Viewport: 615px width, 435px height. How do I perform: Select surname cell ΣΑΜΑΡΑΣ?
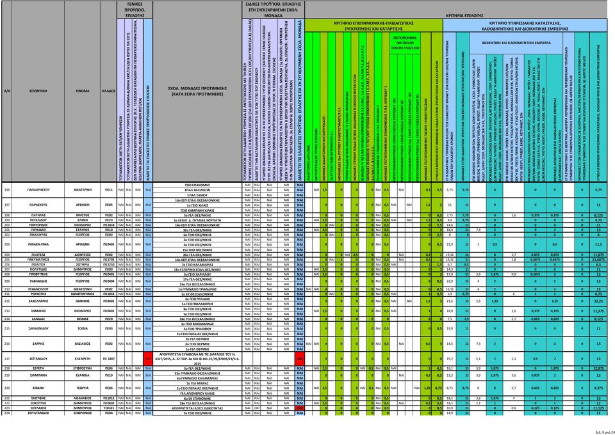click(x=38, y=311)
